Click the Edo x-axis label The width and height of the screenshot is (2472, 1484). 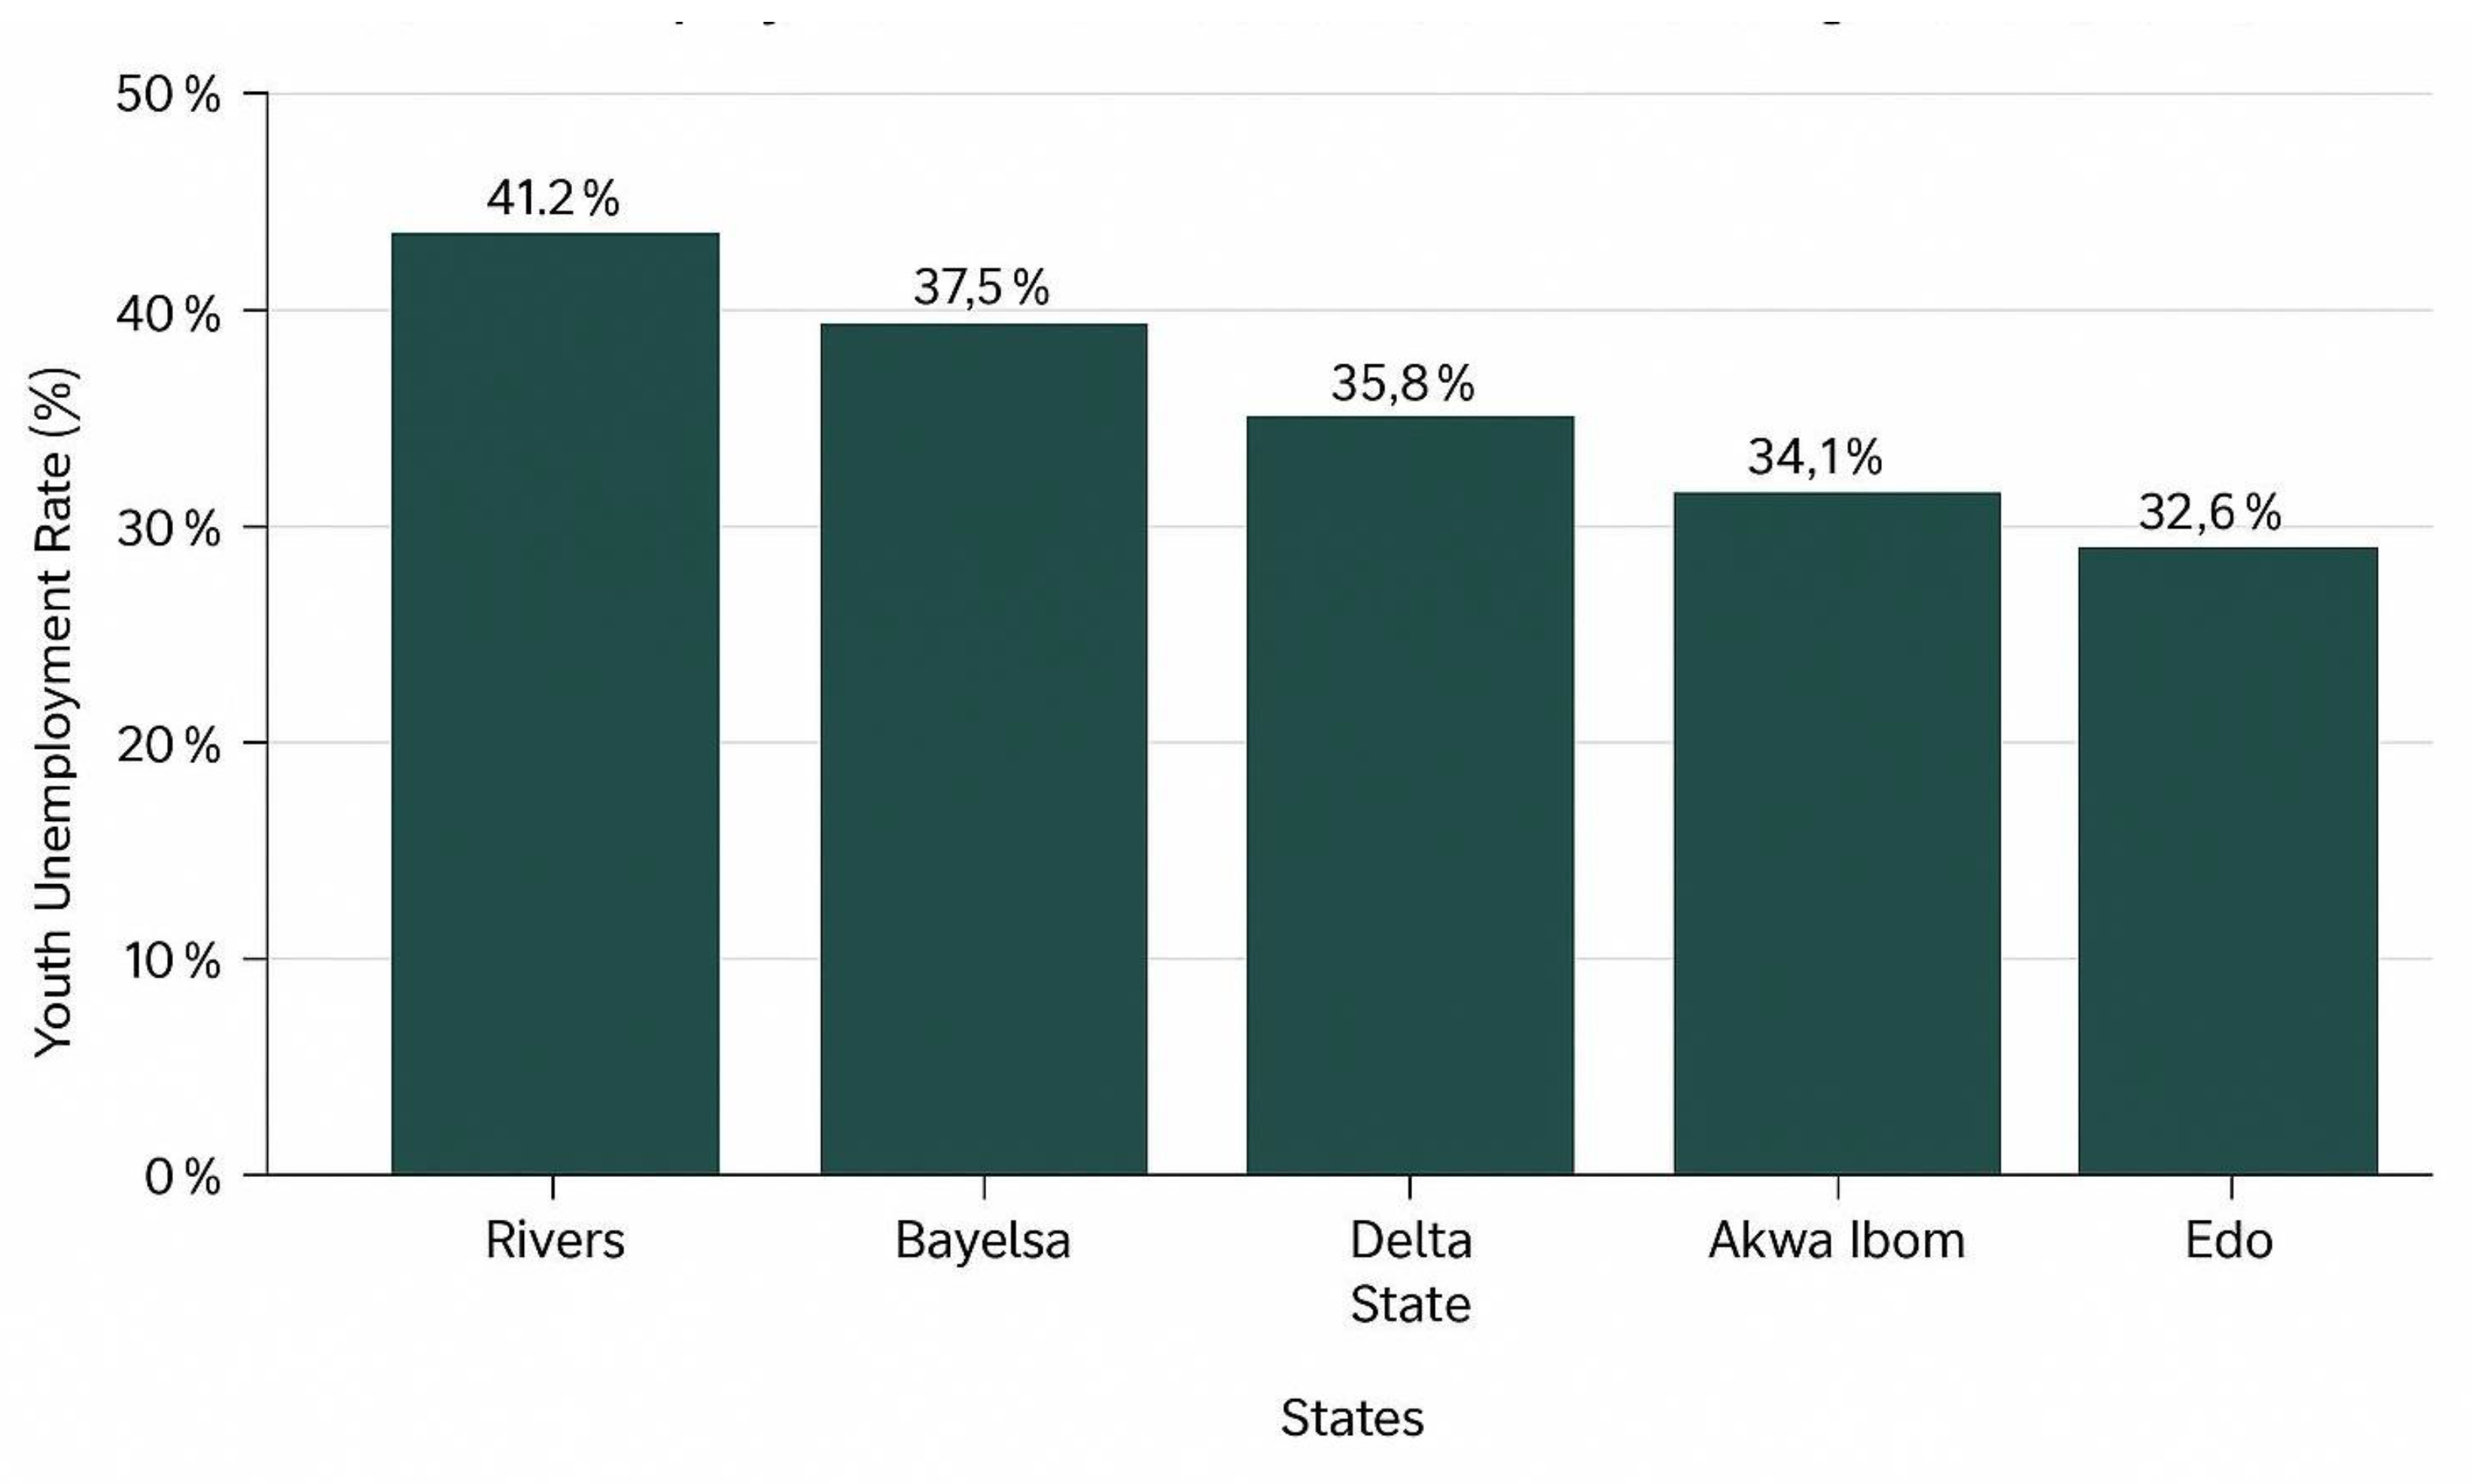[2228, 1241]
